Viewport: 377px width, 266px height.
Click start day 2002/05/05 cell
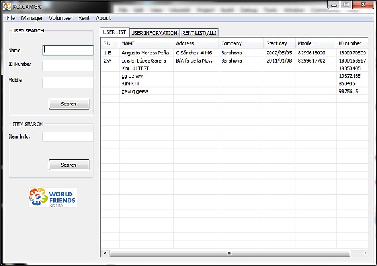pos(279,53)
